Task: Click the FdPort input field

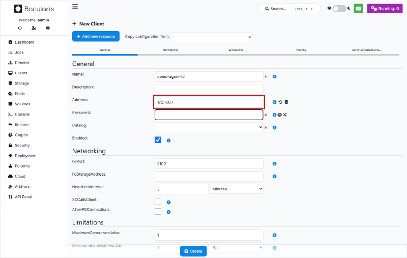Action: tap(209, 163)
